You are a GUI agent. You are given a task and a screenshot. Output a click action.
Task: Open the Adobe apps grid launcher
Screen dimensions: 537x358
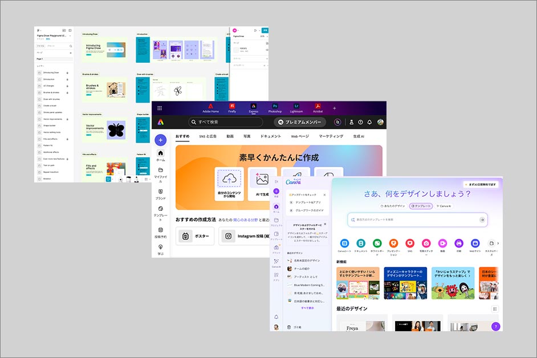coord(160,108)
